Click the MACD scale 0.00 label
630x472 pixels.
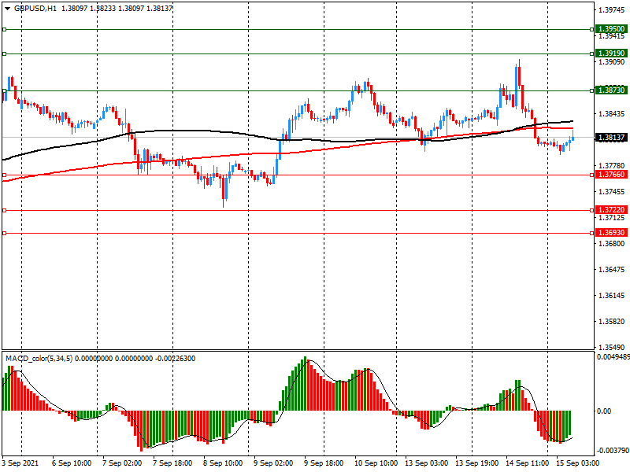pos(604,411)
